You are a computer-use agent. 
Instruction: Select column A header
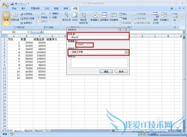click(14, 36)
